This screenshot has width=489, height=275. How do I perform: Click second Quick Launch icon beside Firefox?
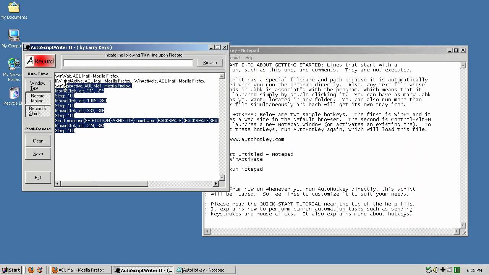tap(40, 270)
